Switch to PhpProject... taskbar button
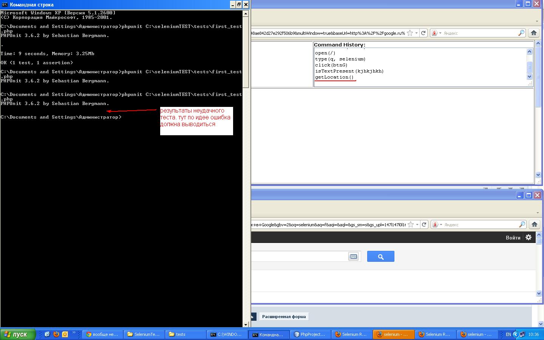Image resolution: width=544 pixels, height=340 pixels. point(310,334)
